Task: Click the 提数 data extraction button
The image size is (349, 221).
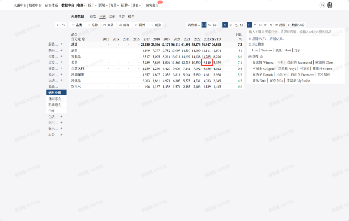Action: pyautogui.click(x=281, y=25)
